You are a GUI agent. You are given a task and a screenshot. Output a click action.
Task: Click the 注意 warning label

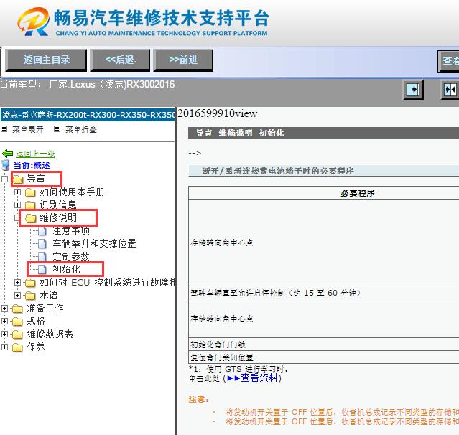click(198, 399)
